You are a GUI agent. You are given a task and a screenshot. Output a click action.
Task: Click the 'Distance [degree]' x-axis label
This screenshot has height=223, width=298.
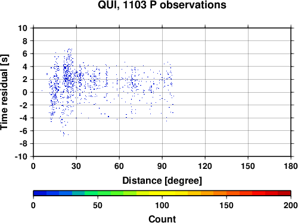tap(162, 181)
